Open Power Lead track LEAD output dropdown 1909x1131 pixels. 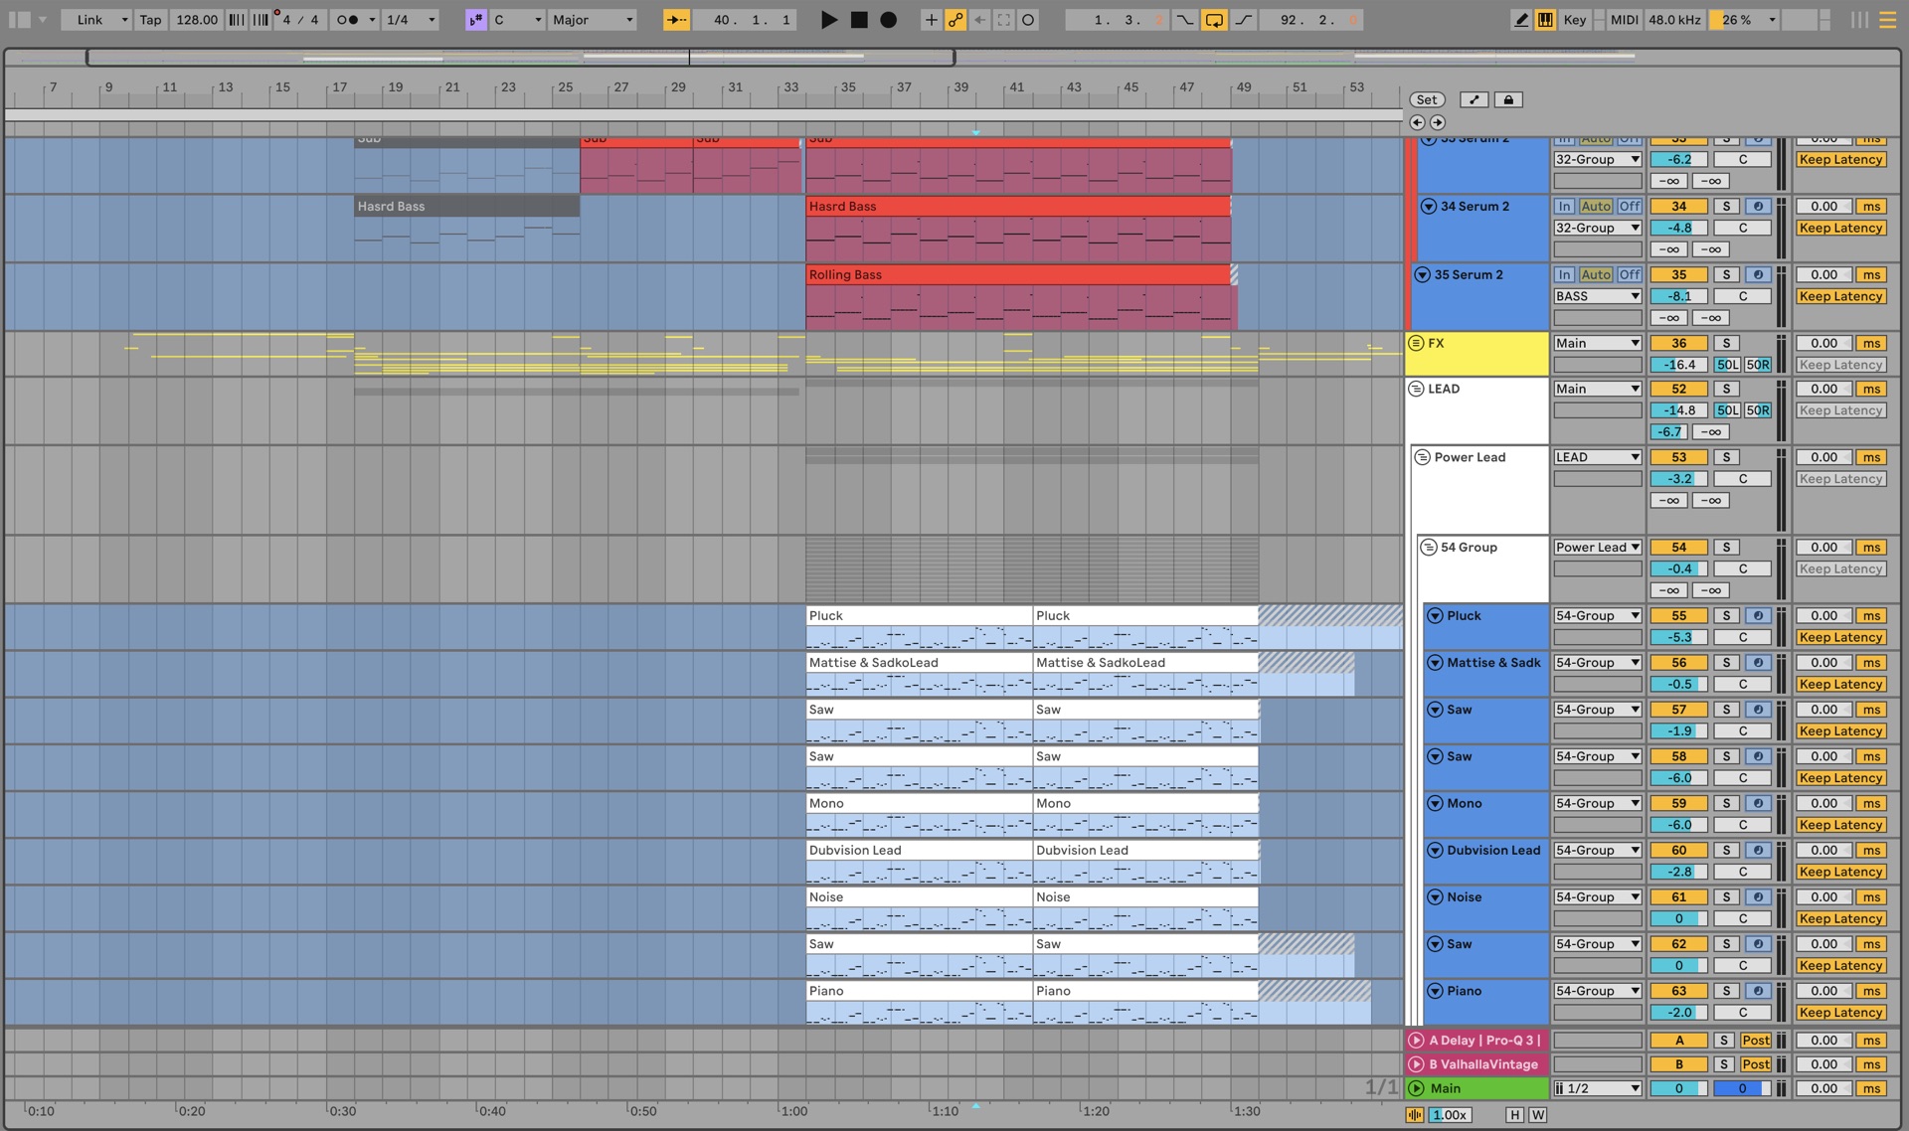pyautogui.click(x=1598, y=457)
